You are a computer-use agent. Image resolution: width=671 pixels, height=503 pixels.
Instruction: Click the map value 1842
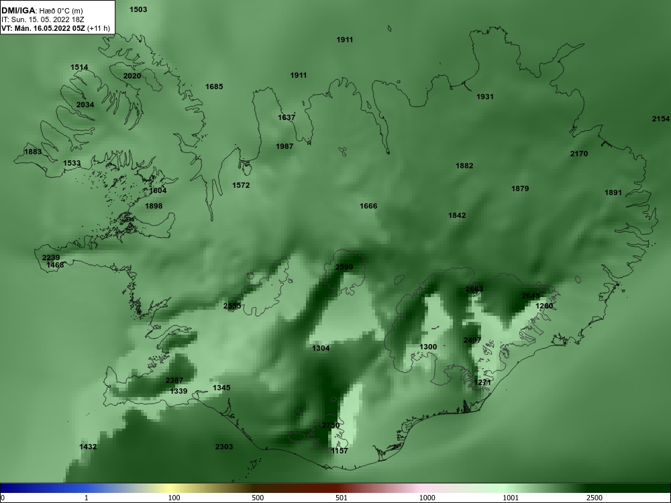pyautogui.click(x=457, y=215)
